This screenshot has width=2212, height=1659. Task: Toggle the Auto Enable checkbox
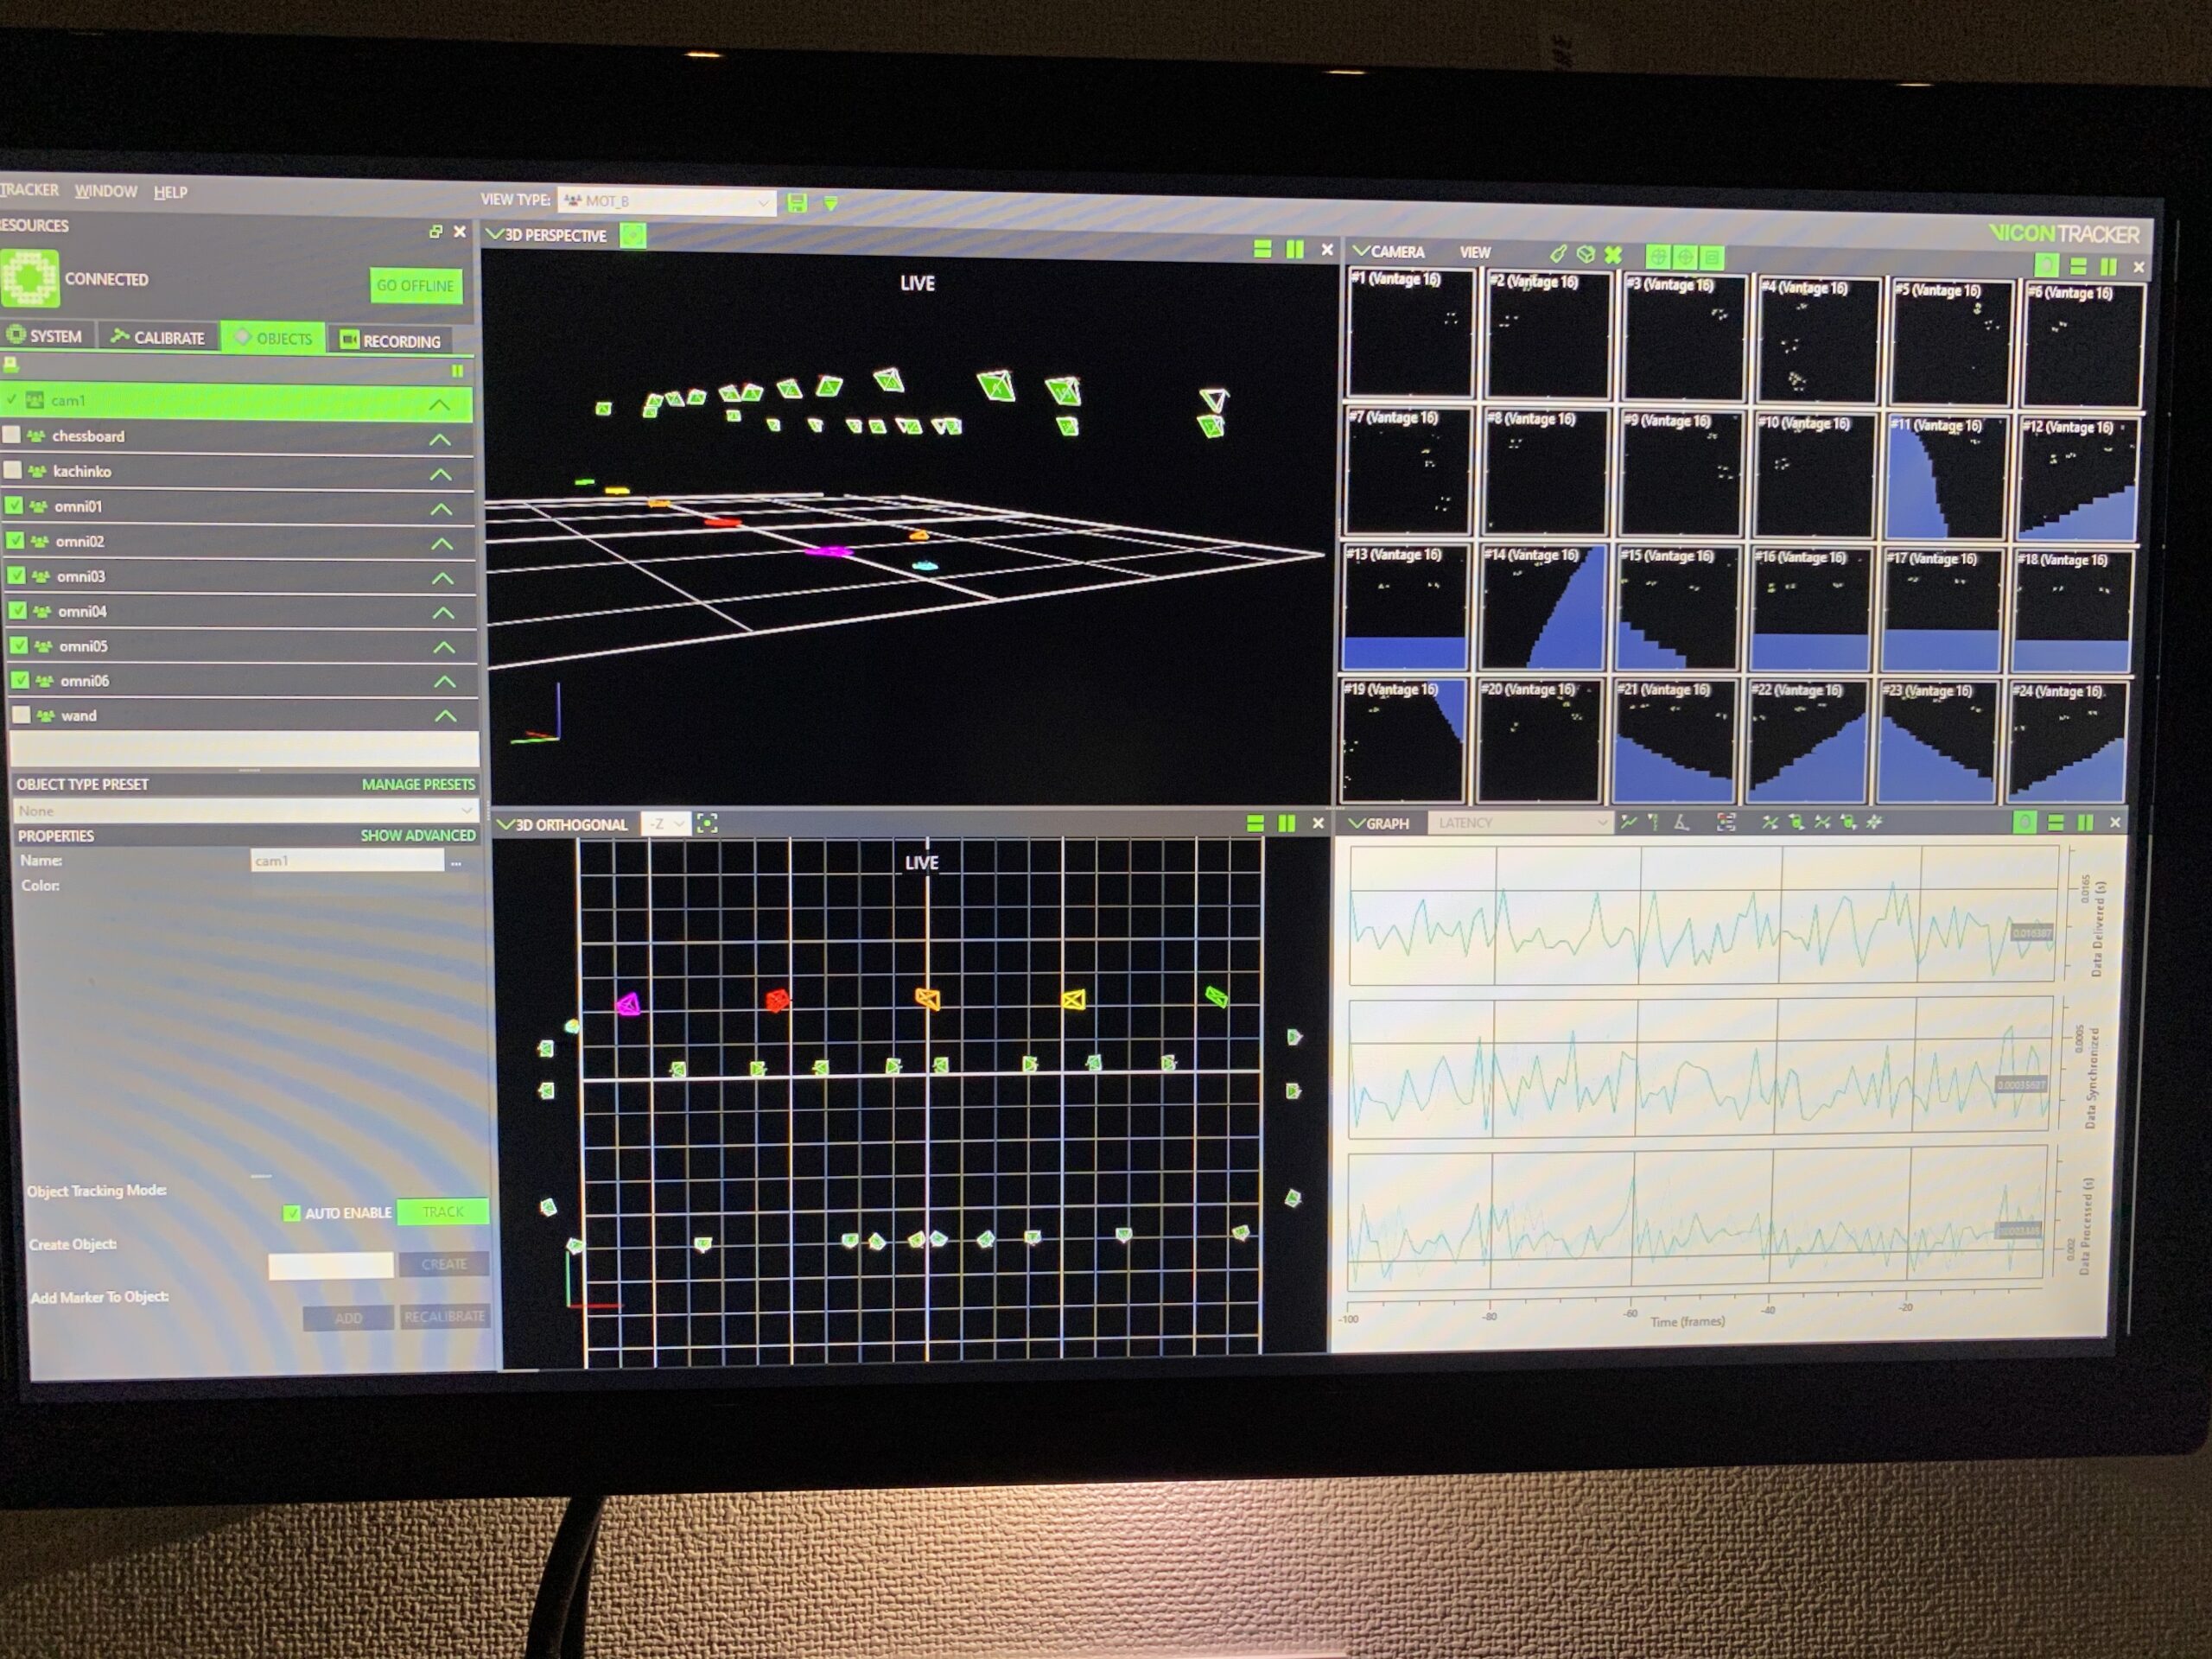pos(292,1213)
